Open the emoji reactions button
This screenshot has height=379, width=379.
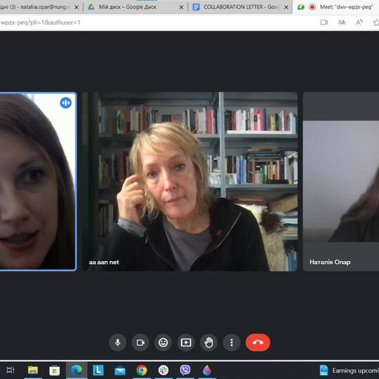pyautogui.click(x=163, y=343)
